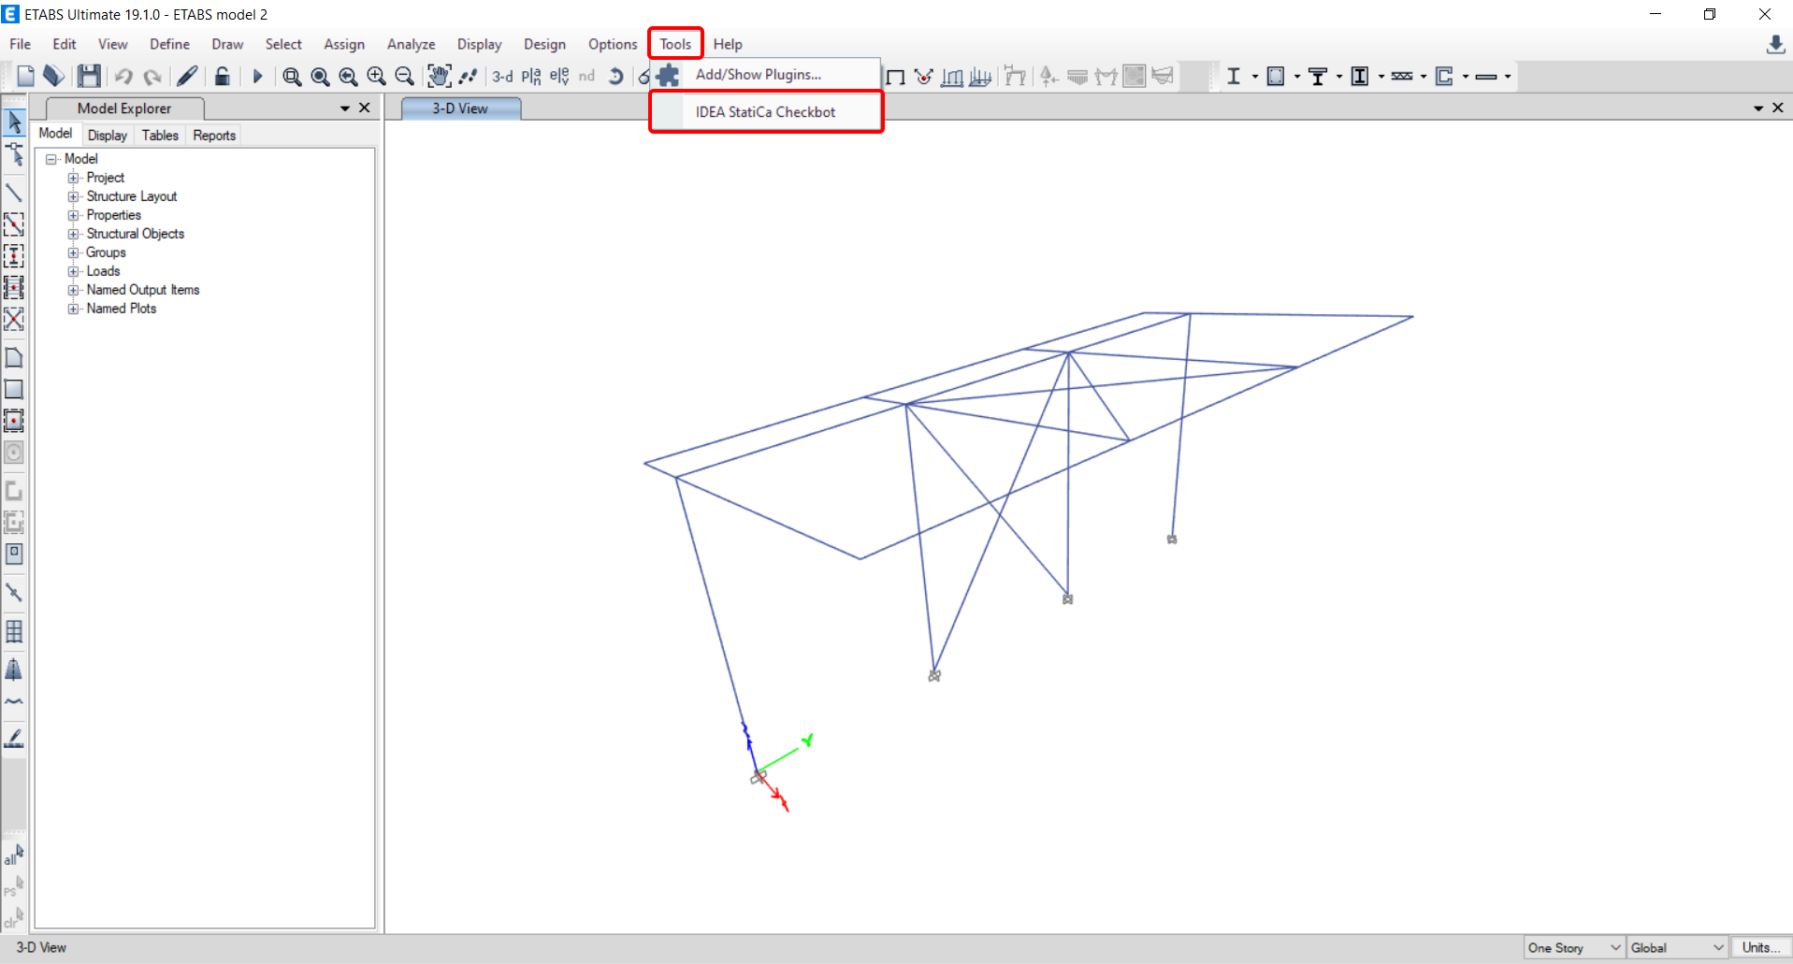Click the Save Model icon

[89, 76]
